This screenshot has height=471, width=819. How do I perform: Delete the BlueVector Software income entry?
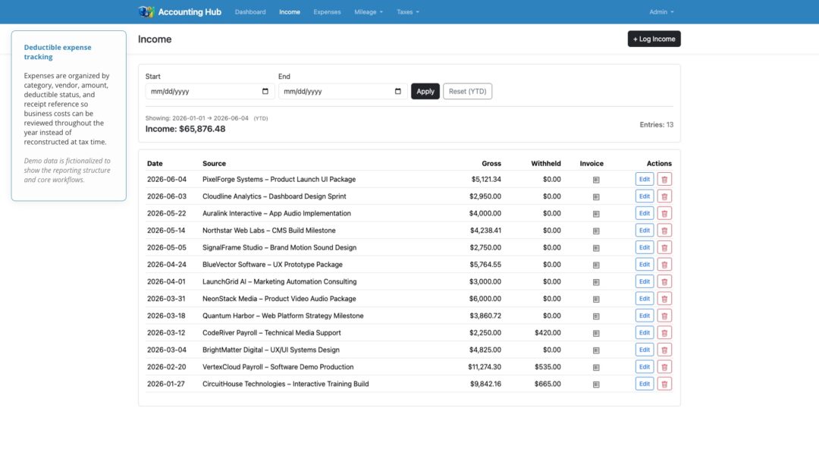(664, 264)
